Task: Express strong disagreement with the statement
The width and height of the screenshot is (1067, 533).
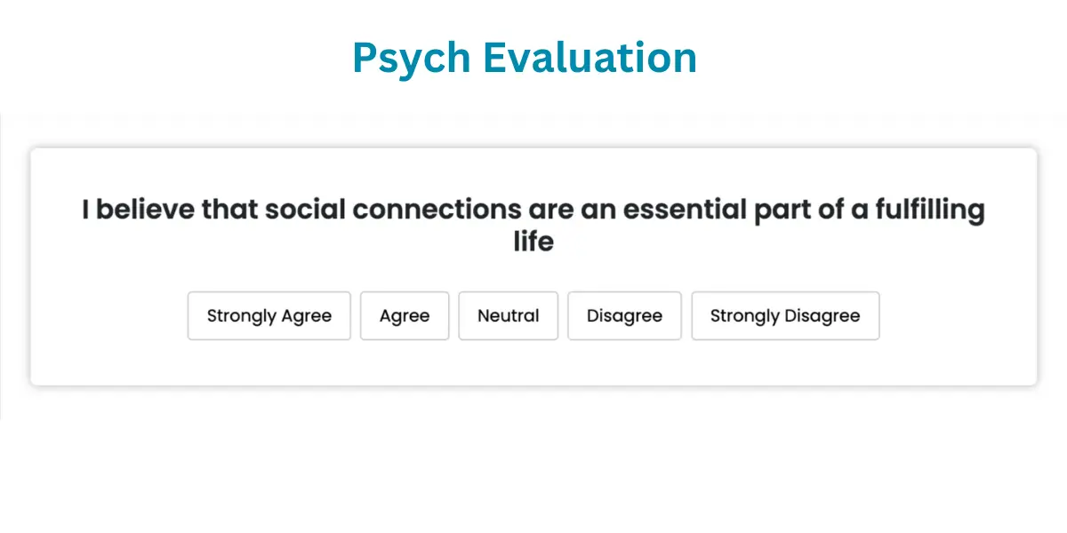Action: click(x=785, y=315)
